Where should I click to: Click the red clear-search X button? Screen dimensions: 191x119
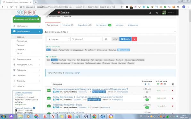135,39
